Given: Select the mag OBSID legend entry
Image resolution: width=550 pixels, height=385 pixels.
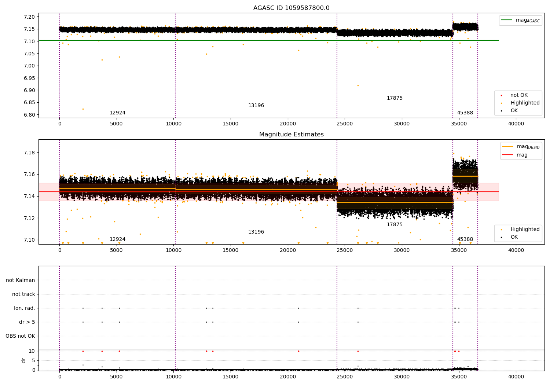Looking at the screenshot, I should click(x=521, y=147).
